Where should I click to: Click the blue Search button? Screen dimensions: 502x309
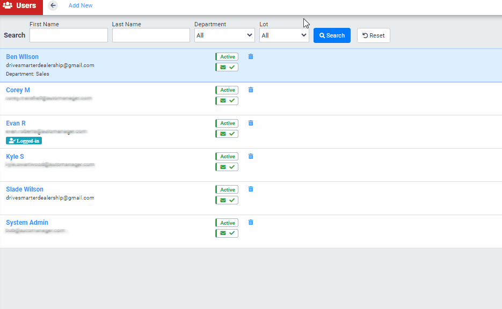pyautogui.click(x=332, y=35)
